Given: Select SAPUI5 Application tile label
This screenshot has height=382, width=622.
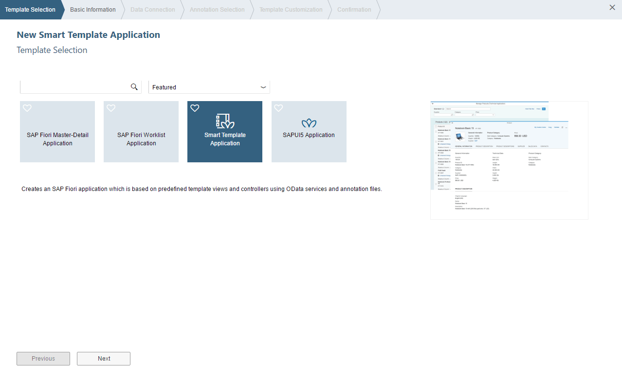Looking at the screenshot, I should pyautogui.click(x=309, y=135).
